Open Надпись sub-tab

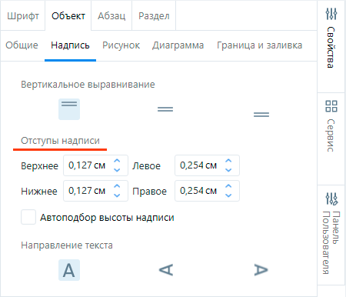coord(70,45)
